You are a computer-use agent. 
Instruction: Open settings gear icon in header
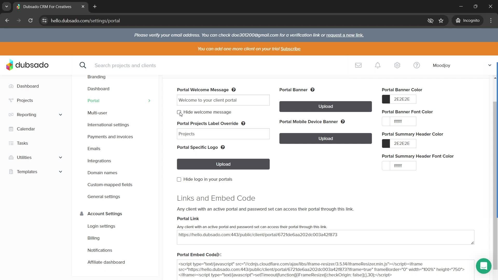coord(397,65)
